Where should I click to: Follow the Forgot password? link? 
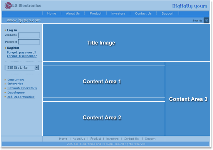click(21, 52)
